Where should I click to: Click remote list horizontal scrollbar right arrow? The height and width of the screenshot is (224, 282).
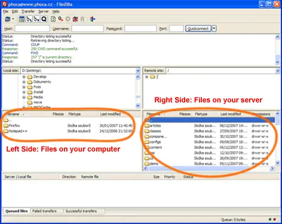click(x=272, y=168)
